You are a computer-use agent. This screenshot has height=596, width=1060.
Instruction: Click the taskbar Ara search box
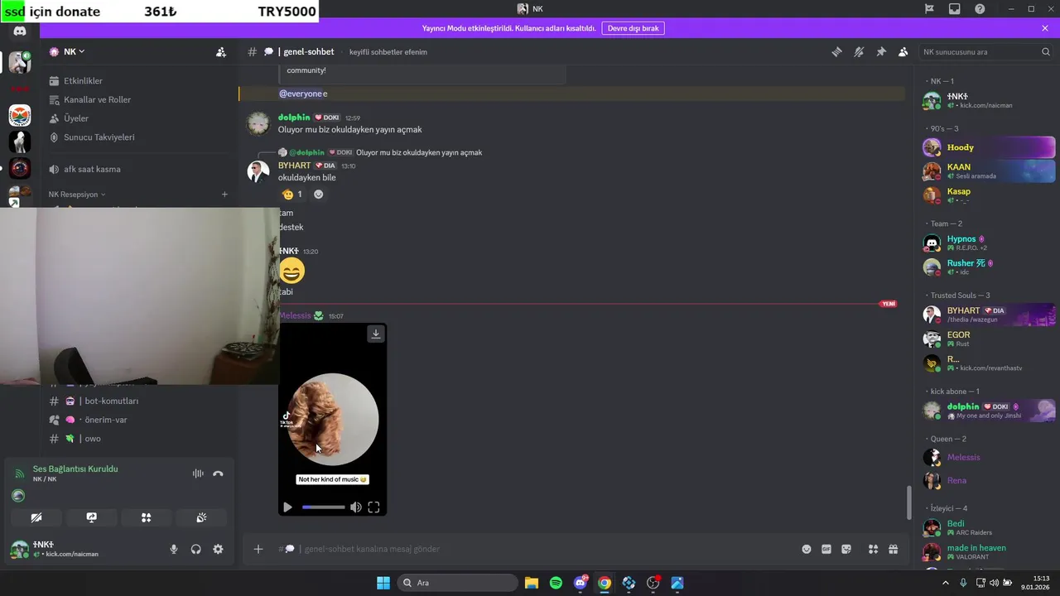coord(458,583)
